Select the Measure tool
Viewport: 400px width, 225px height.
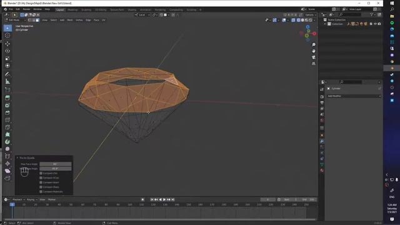pos(7,82)
